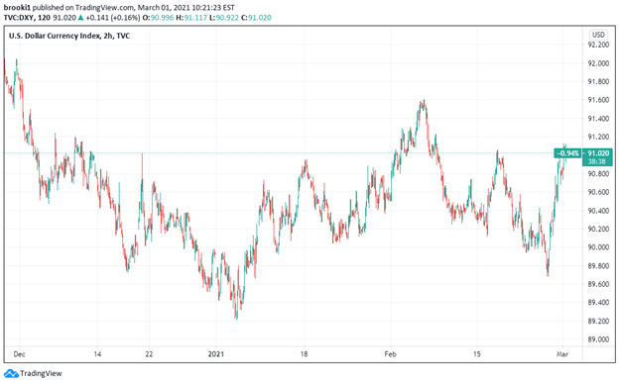619x384 pixels.
Task: Click the Dec date marker
Action: point(20,354)
